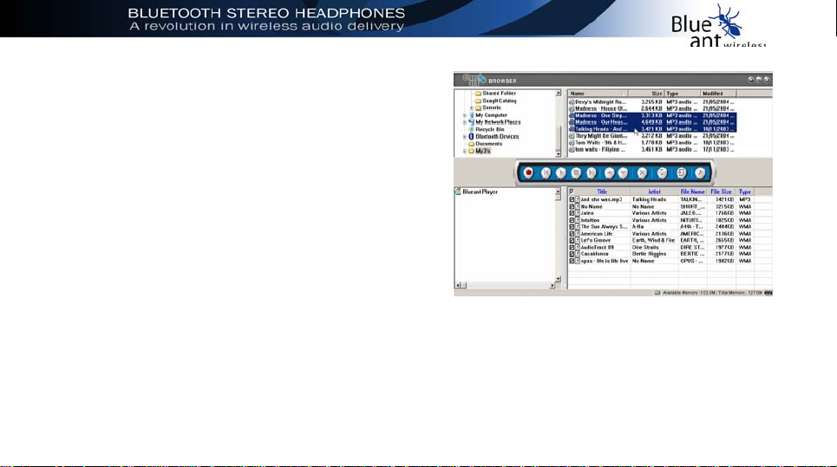Toggle the checkbox for AudioTrack 09

572,247
